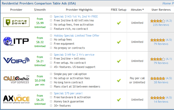This screenshot has width=174, height=110.
Task: Click the $143/1st Yr special offer
Action: click(x=76, y=16)
